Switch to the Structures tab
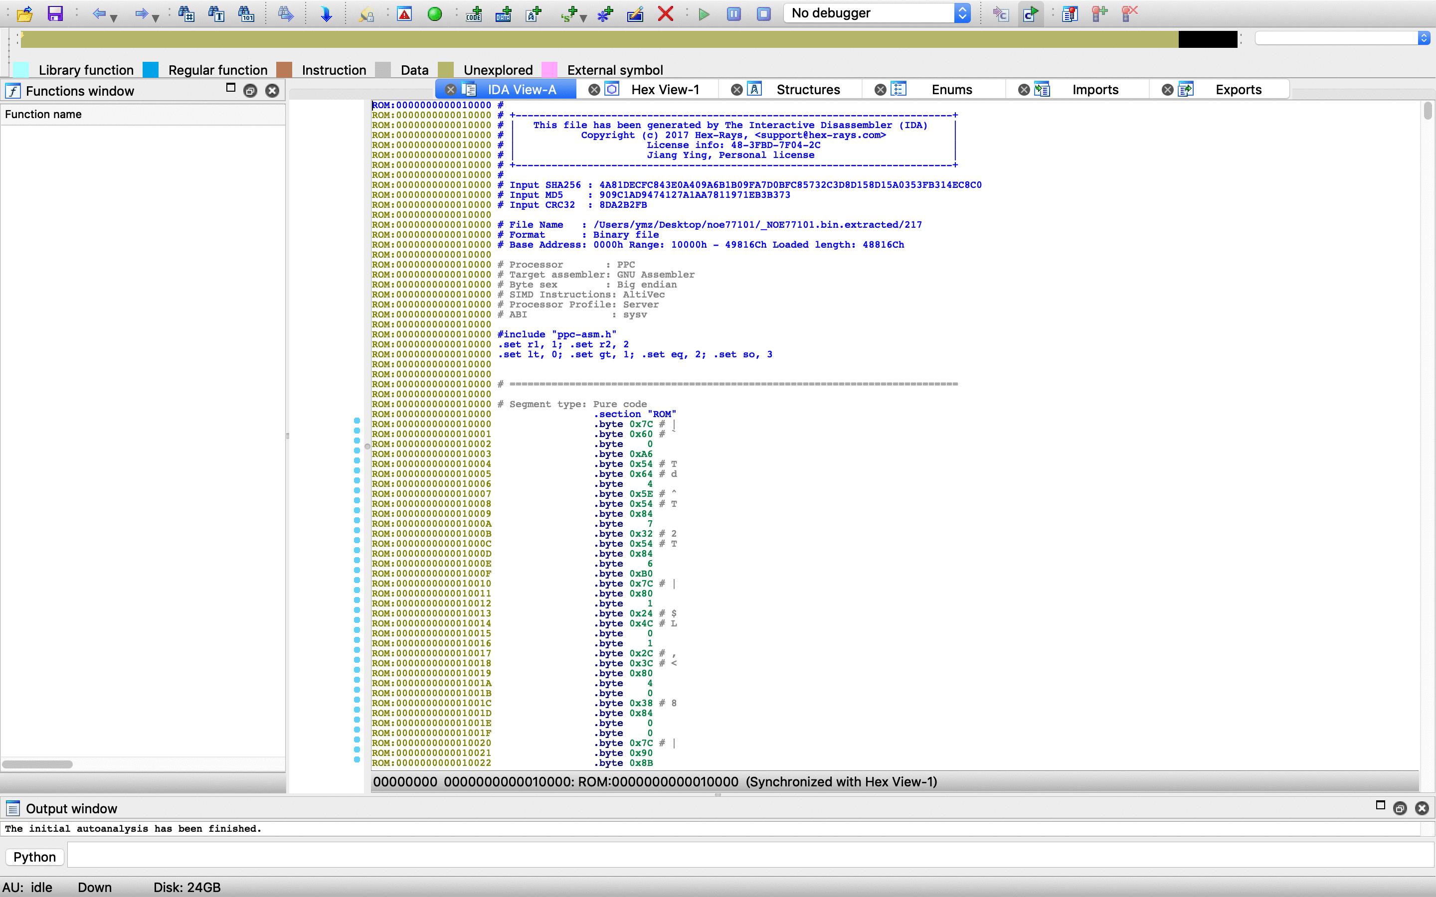 [x=807, y=89]
